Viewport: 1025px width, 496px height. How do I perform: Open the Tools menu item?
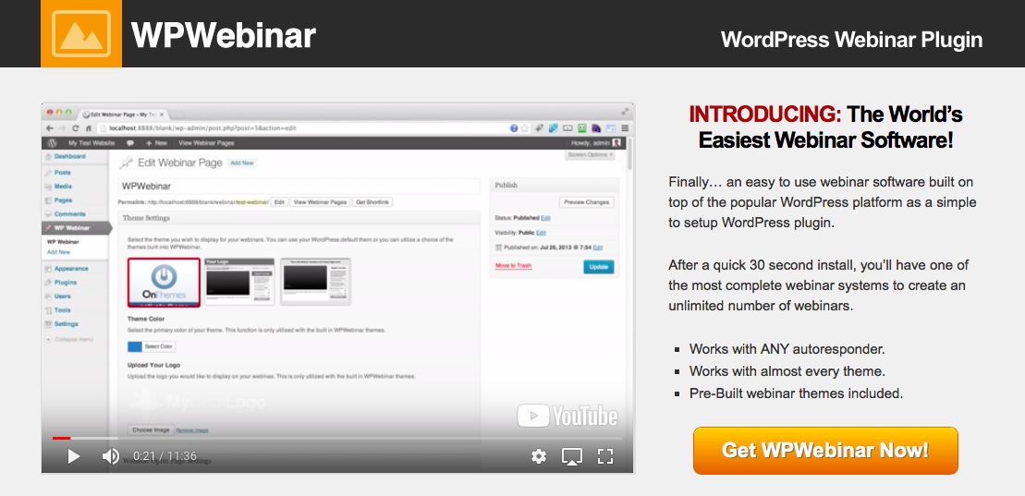click(63, 310)
